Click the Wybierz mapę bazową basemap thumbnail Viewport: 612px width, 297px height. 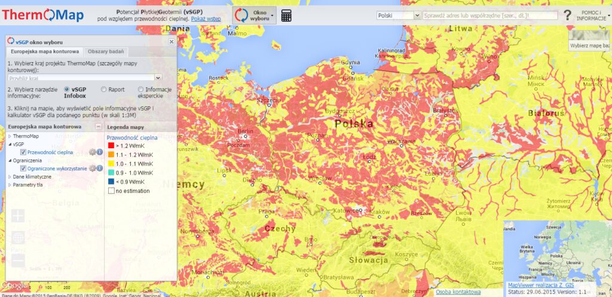click(589, 41)
